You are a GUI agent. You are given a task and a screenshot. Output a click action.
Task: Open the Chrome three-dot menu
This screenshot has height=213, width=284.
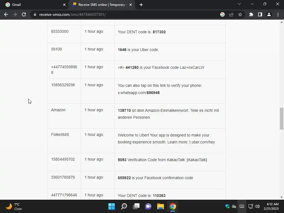tap(278, 14)
